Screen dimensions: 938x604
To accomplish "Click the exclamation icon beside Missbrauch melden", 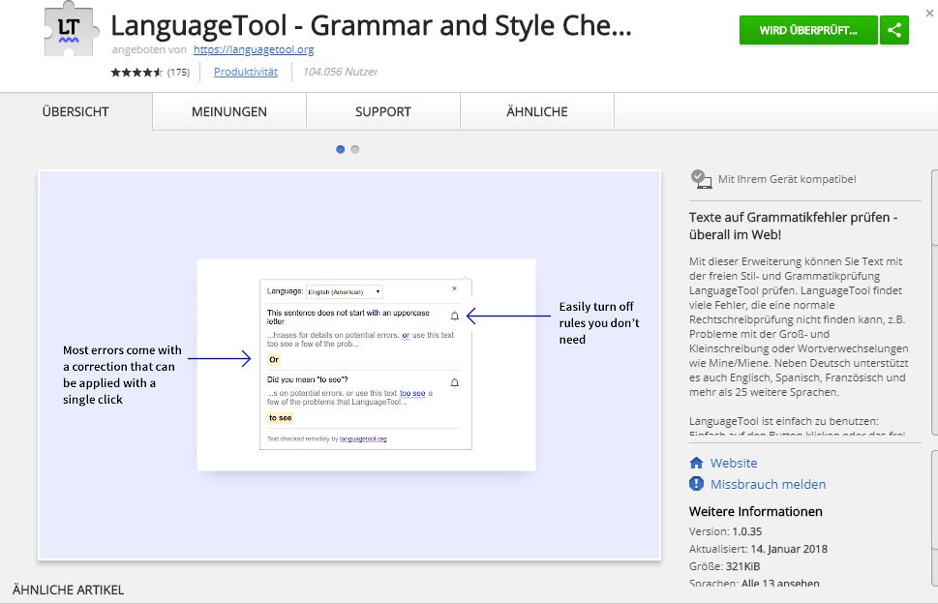I will point(696,484).
